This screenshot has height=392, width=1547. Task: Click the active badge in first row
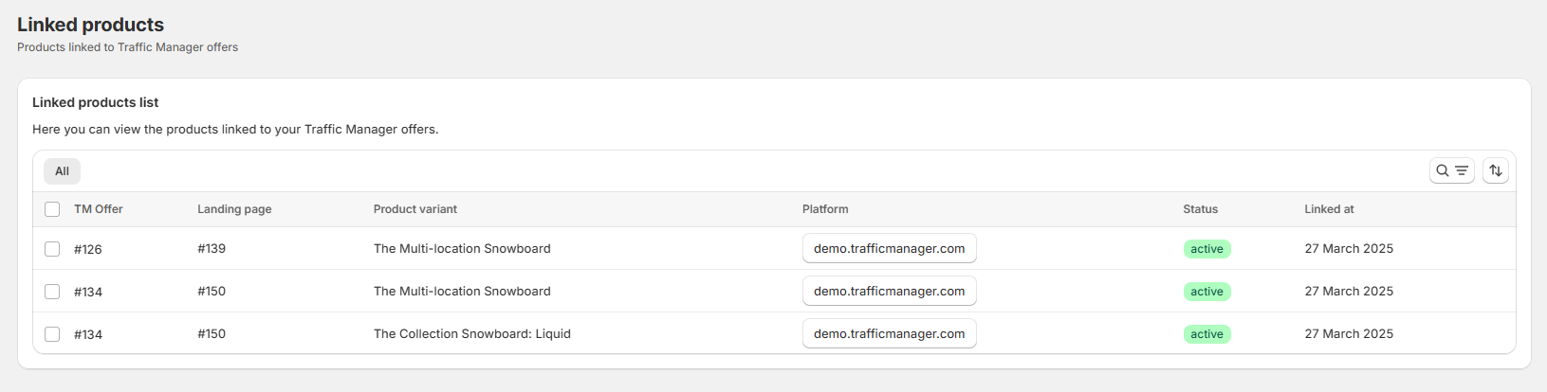(1206, 249)
